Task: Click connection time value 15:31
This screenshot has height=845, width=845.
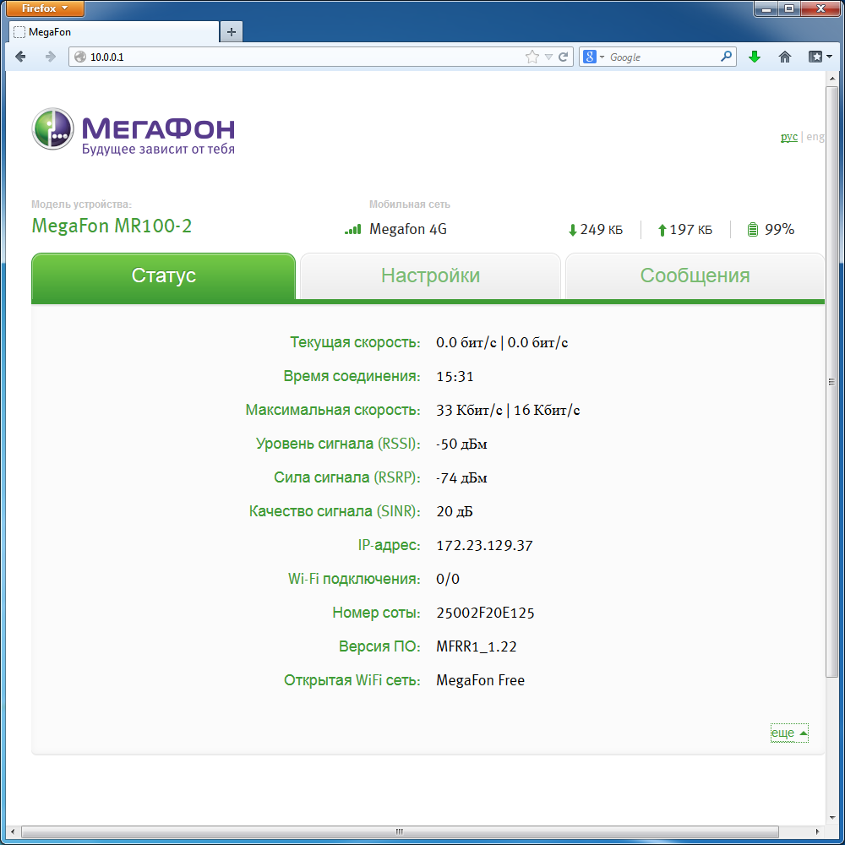Action: [455, 377]
